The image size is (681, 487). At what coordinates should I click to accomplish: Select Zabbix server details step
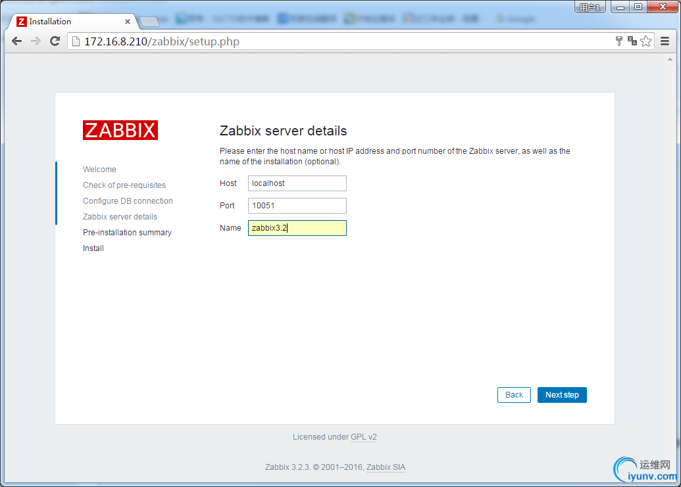pos(120,217)
